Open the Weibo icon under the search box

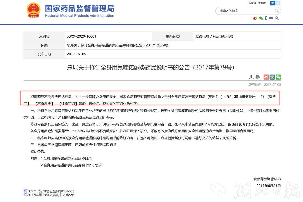point(255,18)
